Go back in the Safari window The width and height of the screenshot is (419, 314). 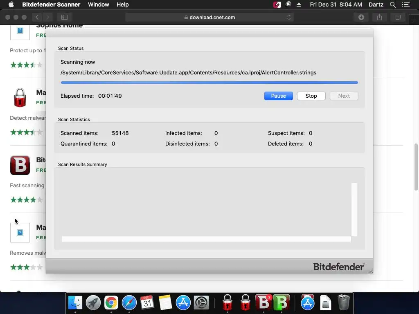pos(37,17)
